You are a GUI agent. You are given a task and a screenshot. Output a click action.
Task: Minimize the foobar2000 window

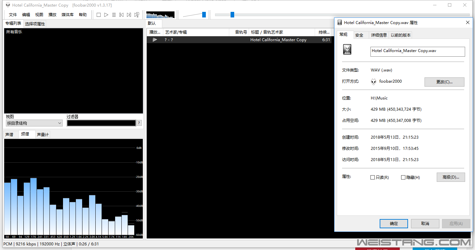pyautogui.click(x=435, y=5)
